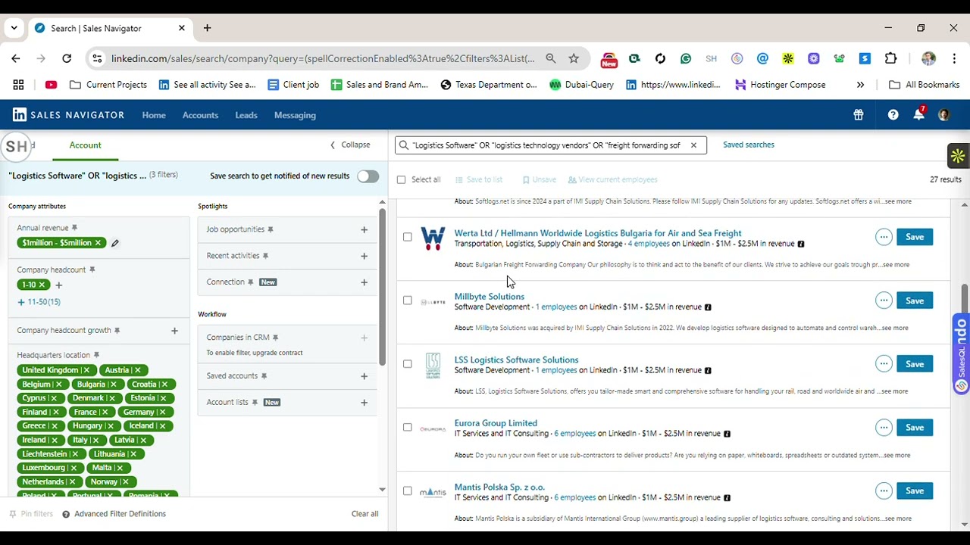Select the Eurora Group Limited checkbox

pos(408,428)
